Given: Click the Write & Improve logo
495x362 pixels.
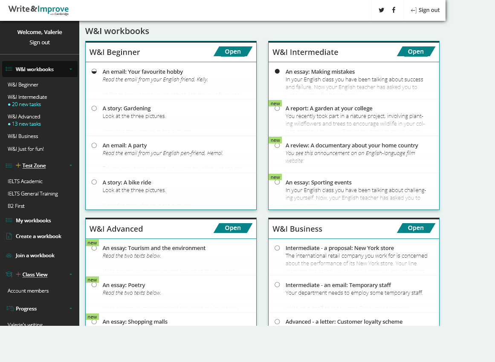Looking at the screenshot, I should coord(38,10).
